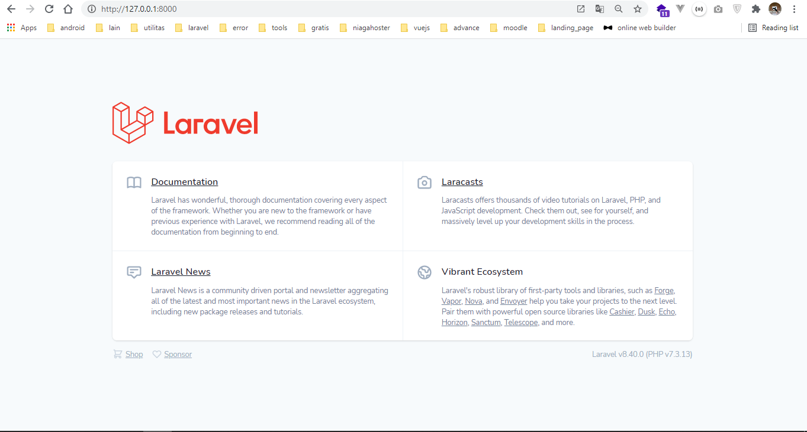
Task: Click the Vibrant Ecosystem globe icon
Action: [425, 272]
